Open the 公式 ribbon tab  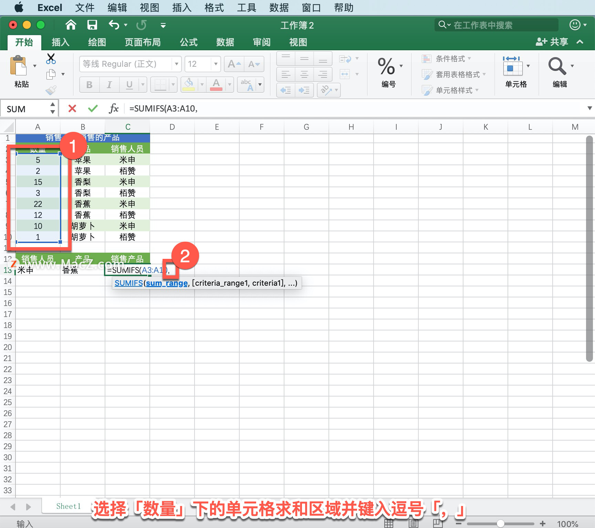[189, 42]
